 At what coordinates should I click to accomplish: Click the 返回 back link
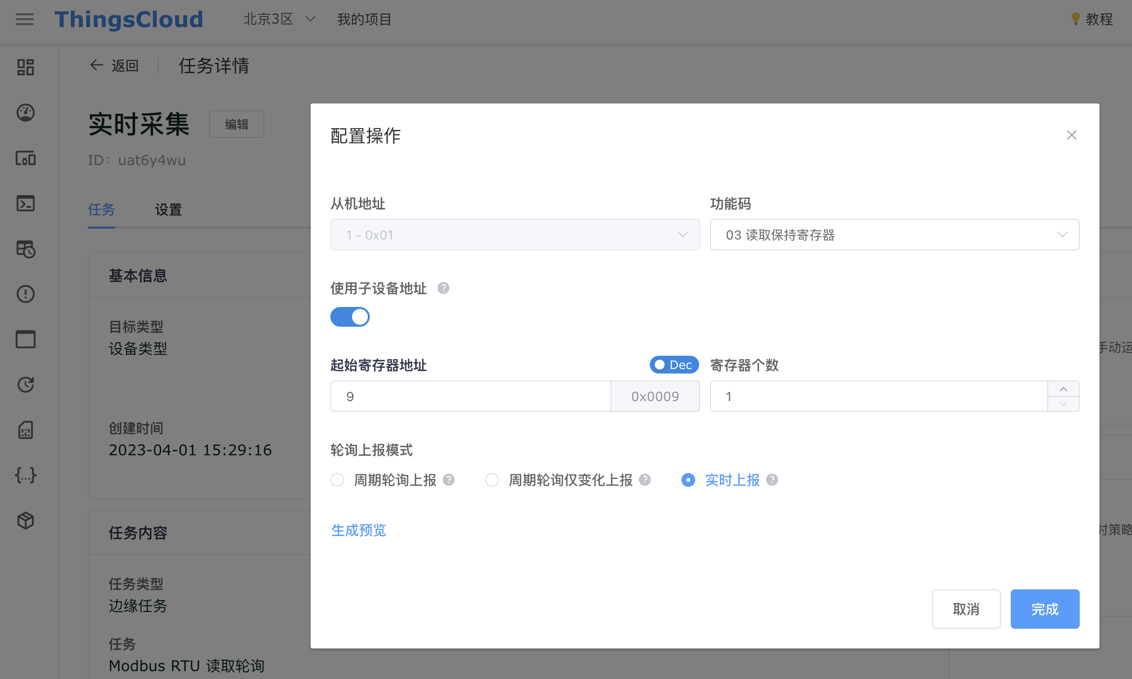coord(125,66)
